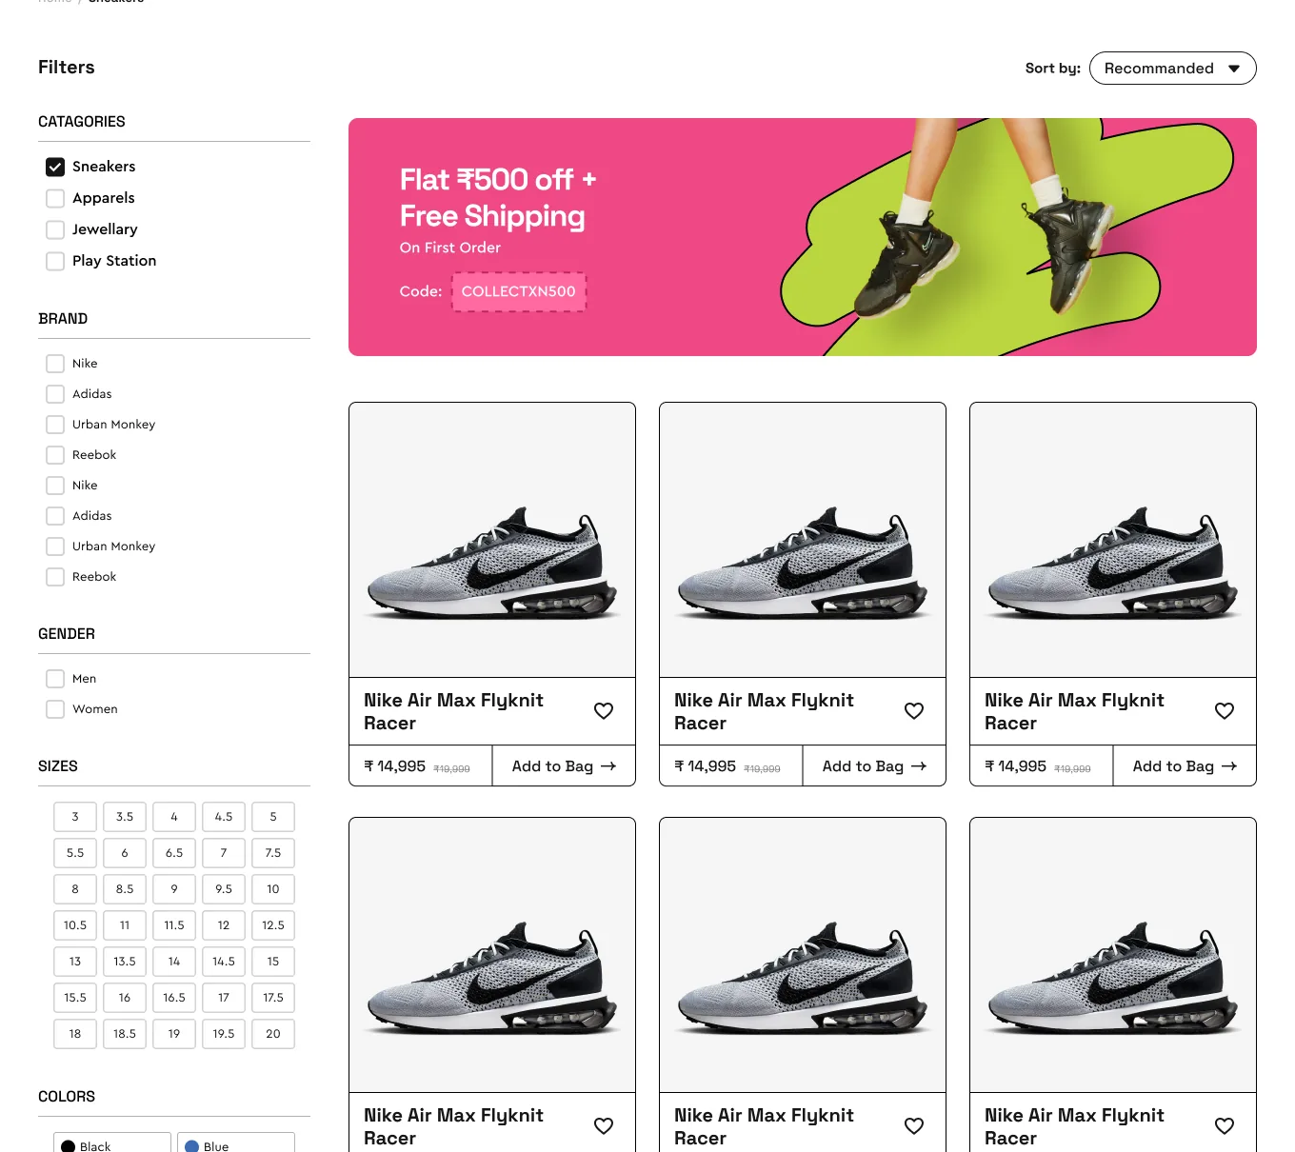The width and height of the screenshot is (1295, 1152).
Task: Click the Flat ₹500 off promo banner
Action: pos(803,237)
